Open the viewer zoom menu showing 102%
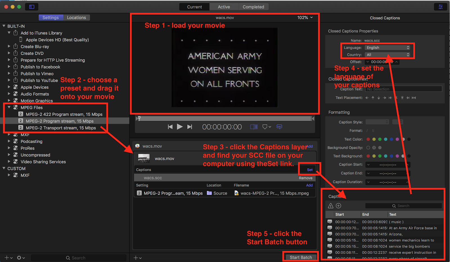Screen dimensions: 450x262 point(305,17)
